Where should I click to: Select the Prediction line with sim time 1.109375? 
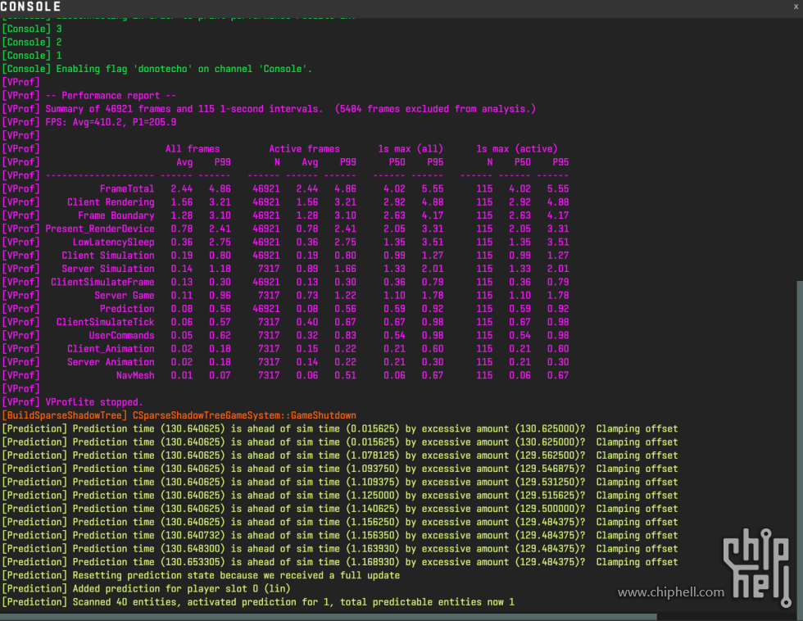coord(340,482)
